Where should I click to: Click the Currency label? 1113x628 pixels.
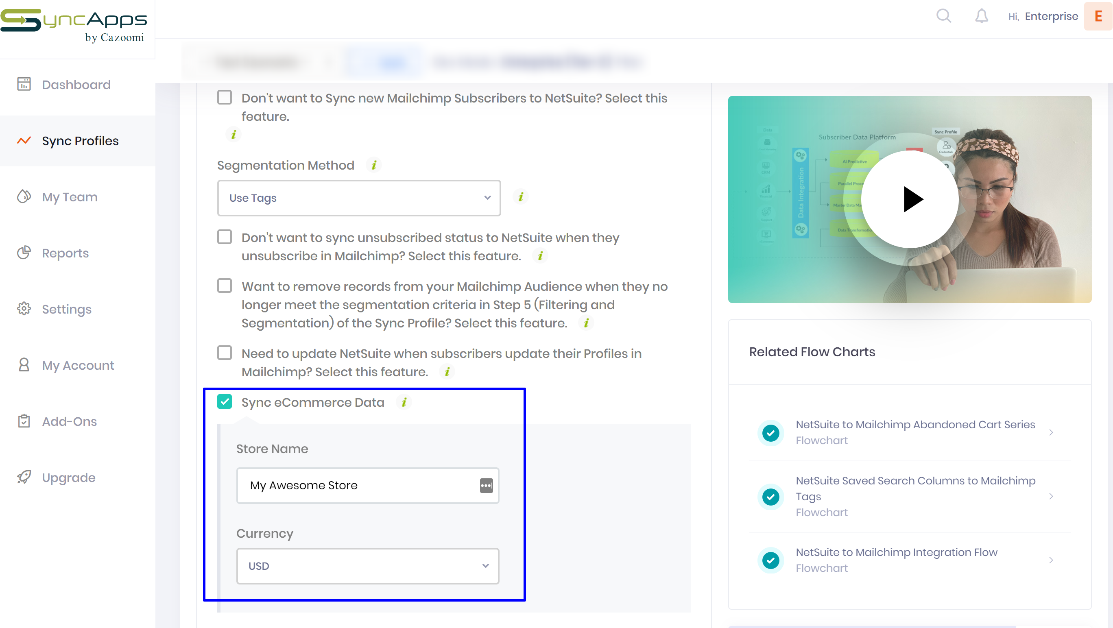[x=264, y=533]
